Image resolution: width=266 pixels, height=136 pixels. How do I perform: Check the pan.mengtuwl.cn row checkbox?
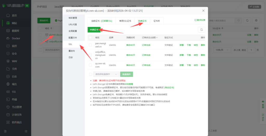90,45
